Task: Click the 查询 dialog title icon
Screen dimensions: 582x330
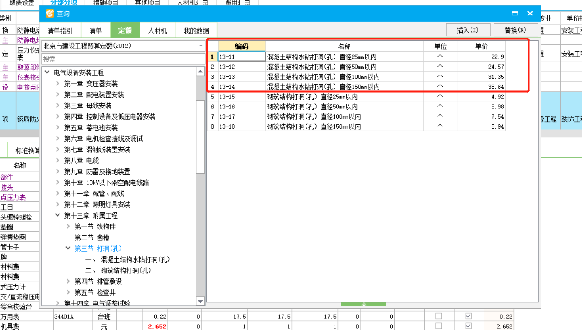Action: pyautogui.click(x=50, y=13)
